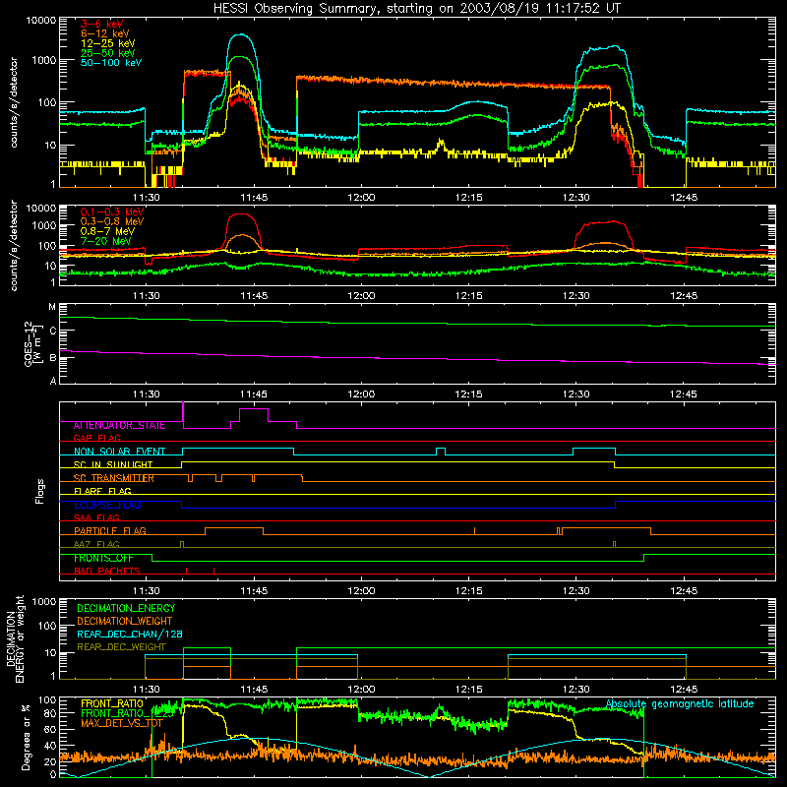Select the PARTICLE_FLAG label
This screenshot has width=787, height=787.
[x=110, y=531]
